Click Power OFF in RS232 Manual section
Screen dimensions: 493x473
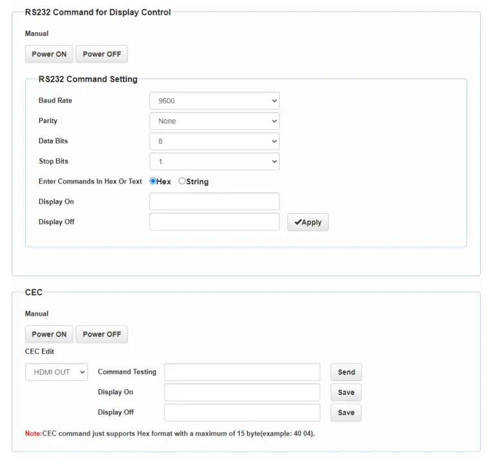point(102,54)
